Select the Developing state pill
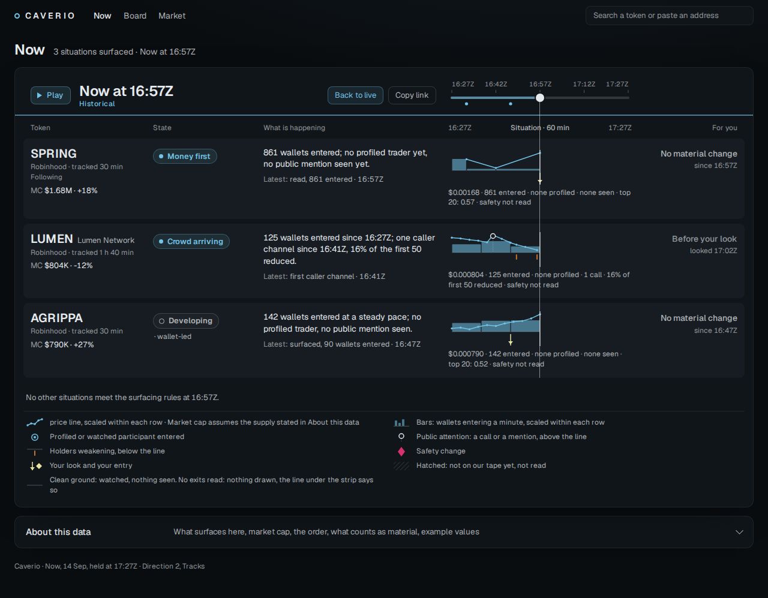 [186, 321]
